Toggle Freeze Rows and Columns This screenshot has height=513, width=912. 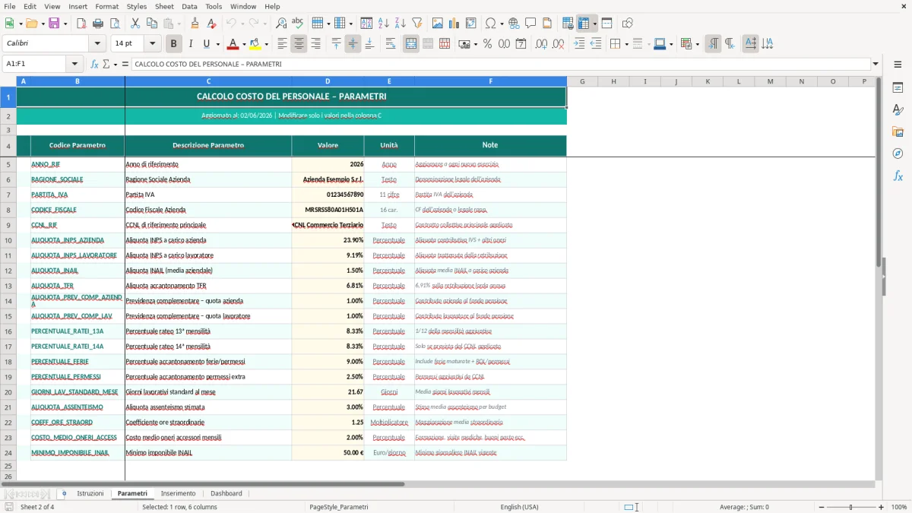(584, 24)
